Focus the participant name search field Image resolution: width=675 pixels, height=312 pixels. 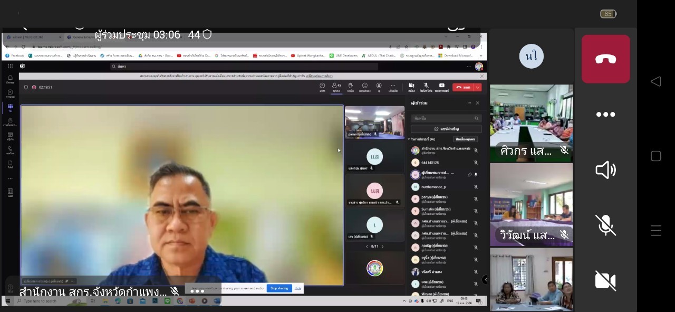click(x=446, y=118)
